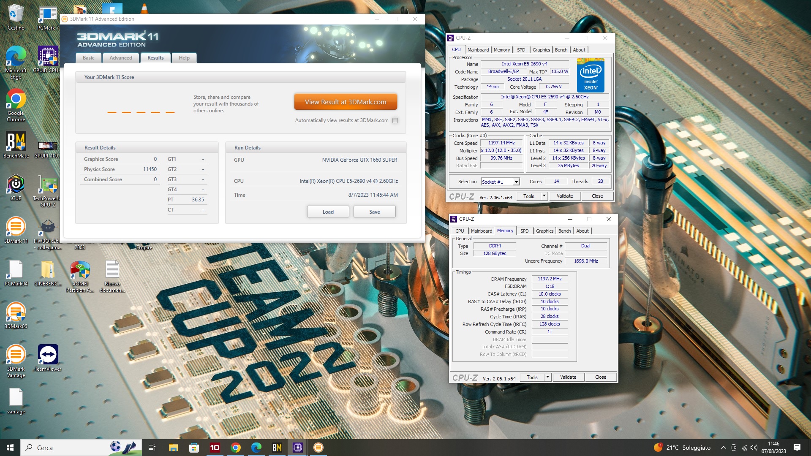This screenshot has width=811, height=456.
Task: Switch to CPU-Z on the taskbar
Action: tap(298, 448)
